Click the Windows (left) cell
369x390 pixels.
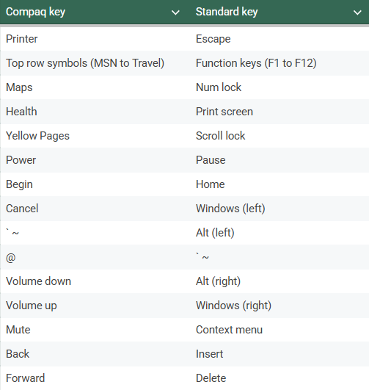tap(280, 209)
